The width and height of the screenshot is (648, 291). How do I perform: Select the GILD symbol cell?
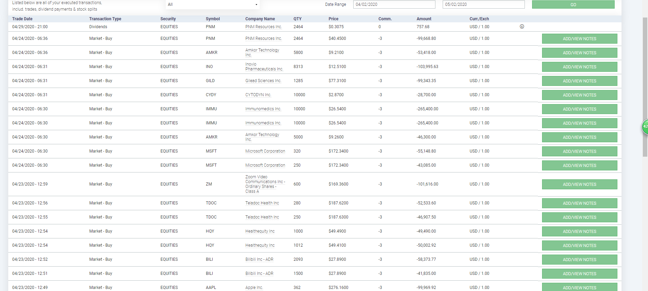click(x=210, y=81)
